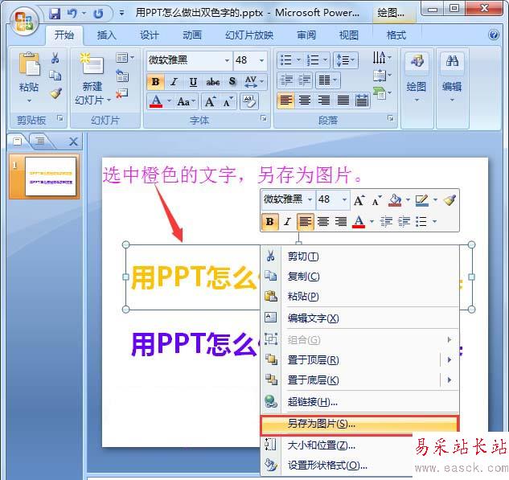Apply red font color in ribbon
Image resolution: width=509 pixels, height=480 pixels.
click(156, 101)
